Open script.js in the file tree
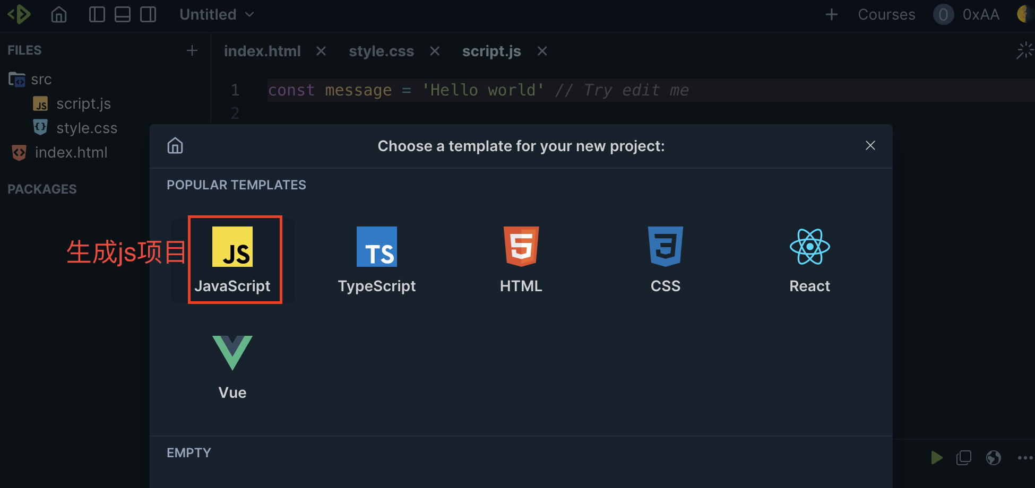The image size is (1035, 488). click(83, 104)
